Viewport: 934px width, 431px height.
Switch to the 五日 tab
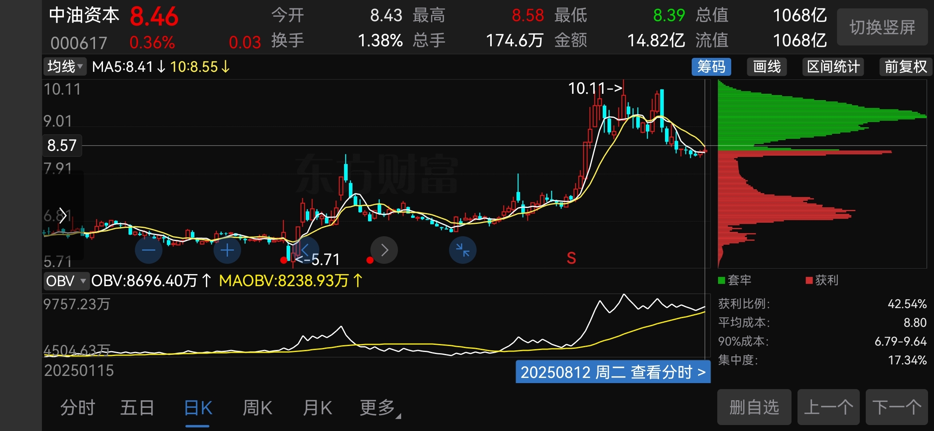point(137,408)
